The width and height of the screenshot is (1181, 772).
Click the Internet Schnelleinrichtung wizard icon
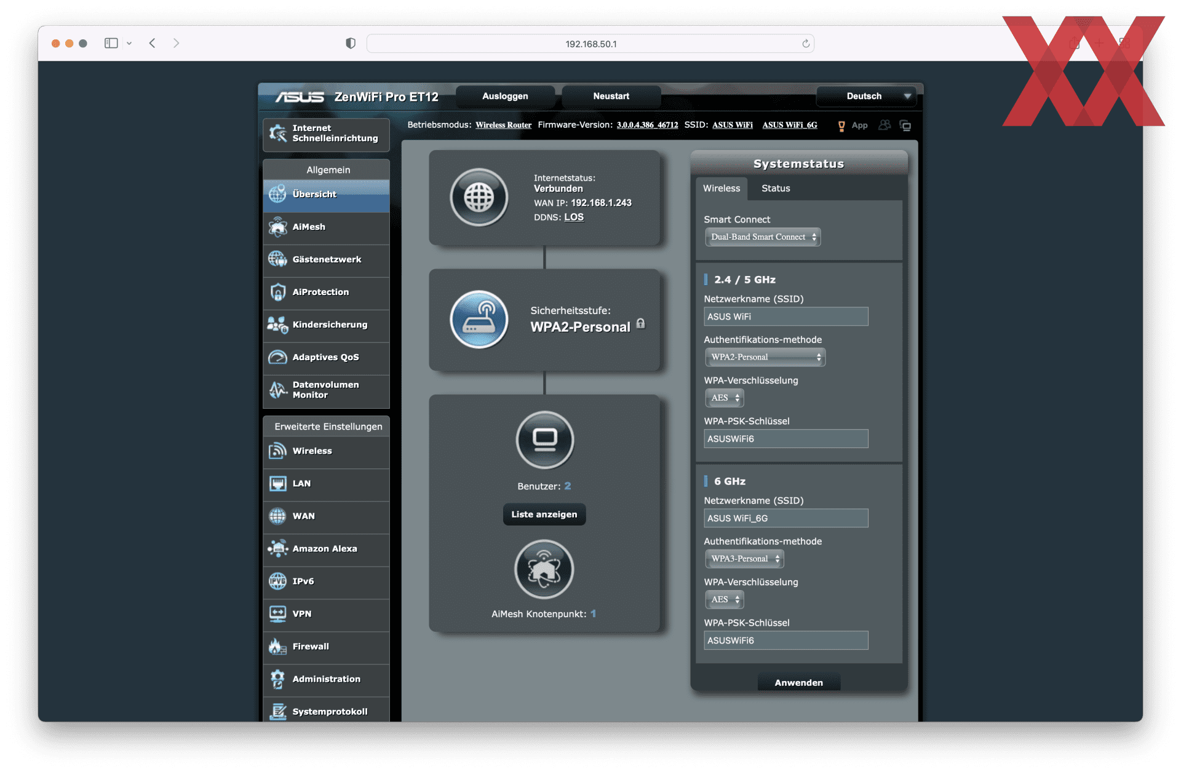coord(277,133)
